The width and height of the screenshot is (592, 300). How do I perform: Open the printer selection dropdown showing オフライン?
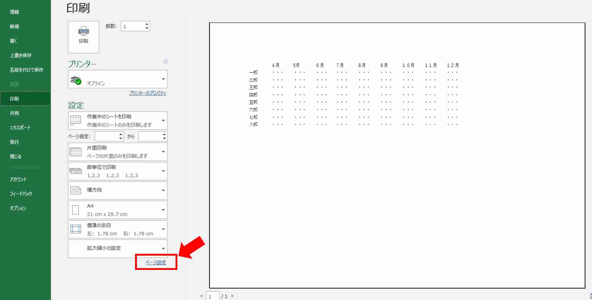(118, 79)
